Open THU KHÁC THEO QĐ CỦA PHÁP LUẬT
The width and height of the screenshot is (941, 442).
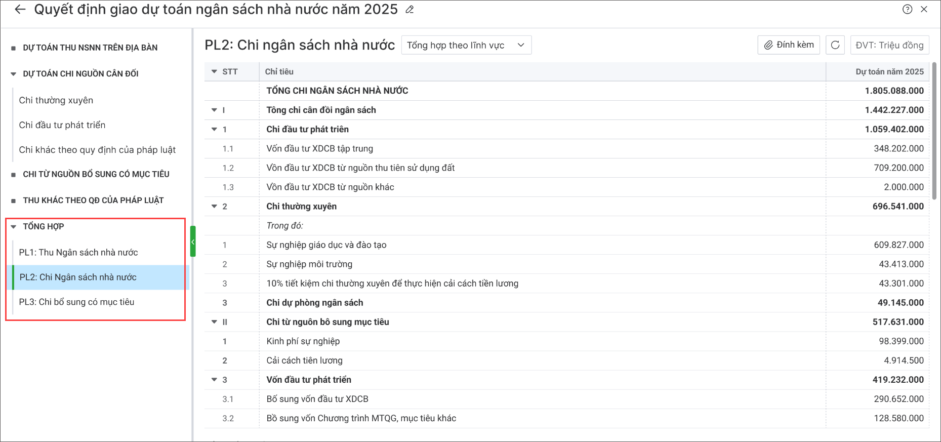click(x=93, y=200)
